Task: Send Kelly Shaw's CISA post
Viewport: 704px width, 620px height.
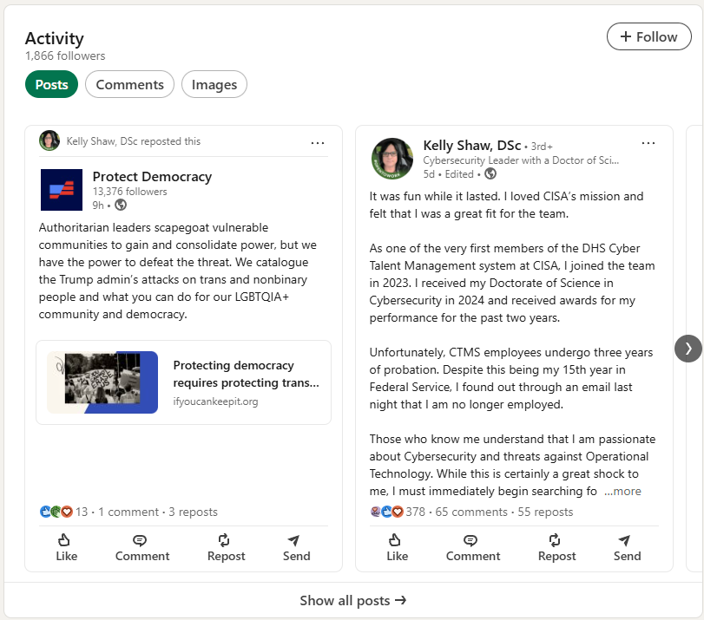Action: click(628, 548)
